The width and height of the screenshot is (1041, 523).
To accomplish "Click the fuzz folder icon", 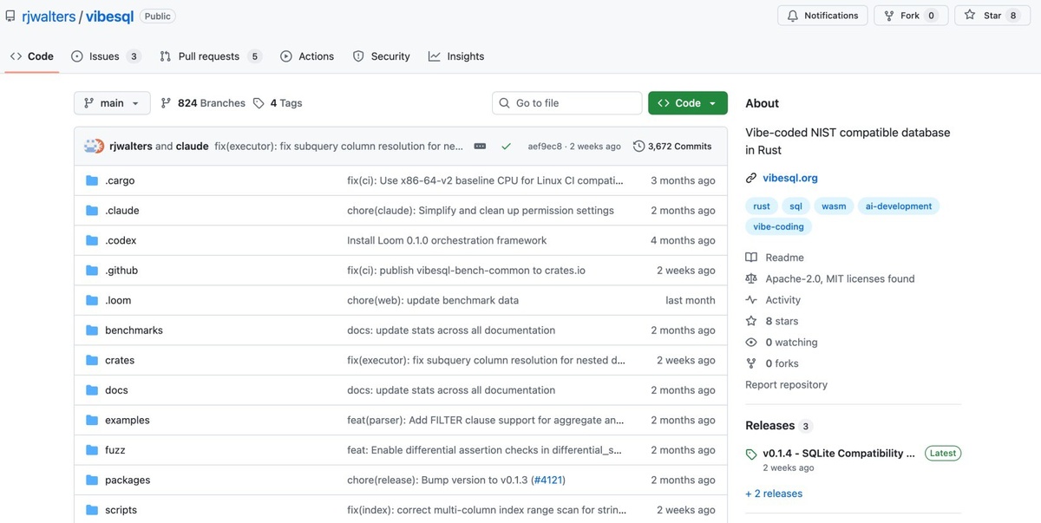I will tap(92, 450).
